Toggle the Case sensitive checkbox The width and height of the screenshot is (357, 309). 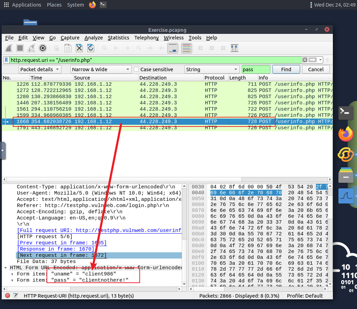136,69
